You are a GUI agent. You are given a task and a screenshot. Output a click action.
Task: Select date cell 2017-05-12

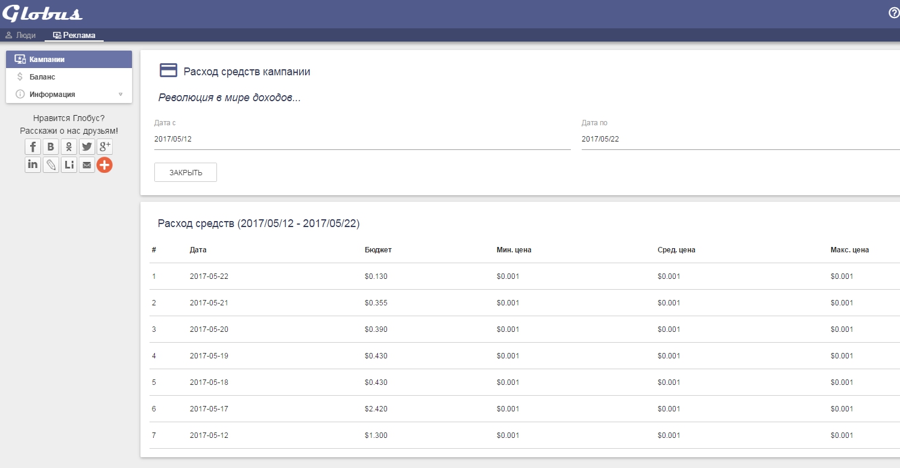click(209, 435)
